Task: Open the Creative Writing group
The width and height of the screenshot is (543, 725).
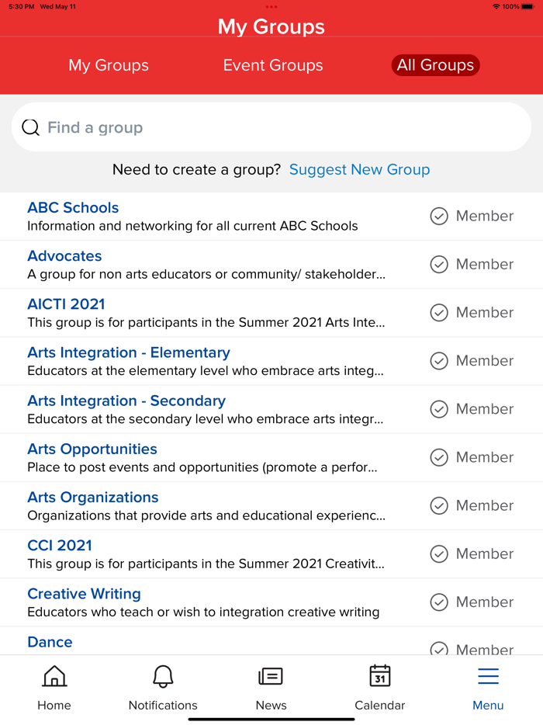Action: pyautogui.click(x=84, y=593)
